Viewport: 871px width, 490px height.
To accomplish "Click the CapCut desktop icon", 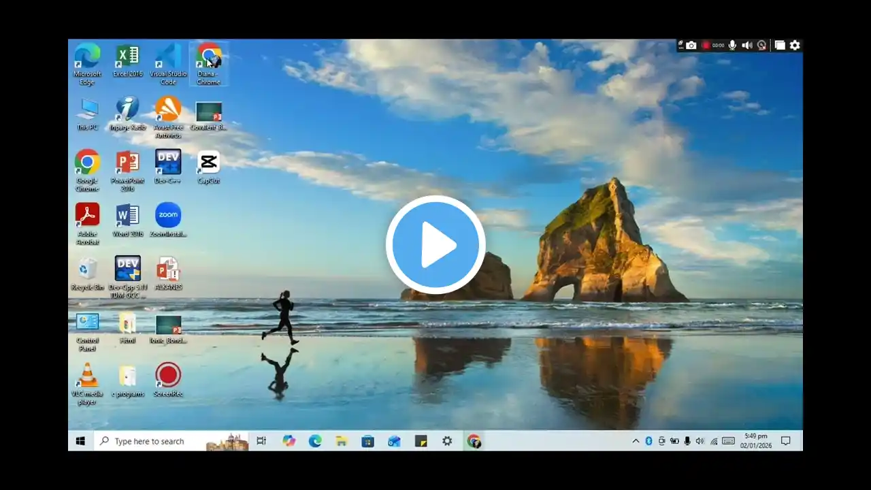I will click(208, 163).
